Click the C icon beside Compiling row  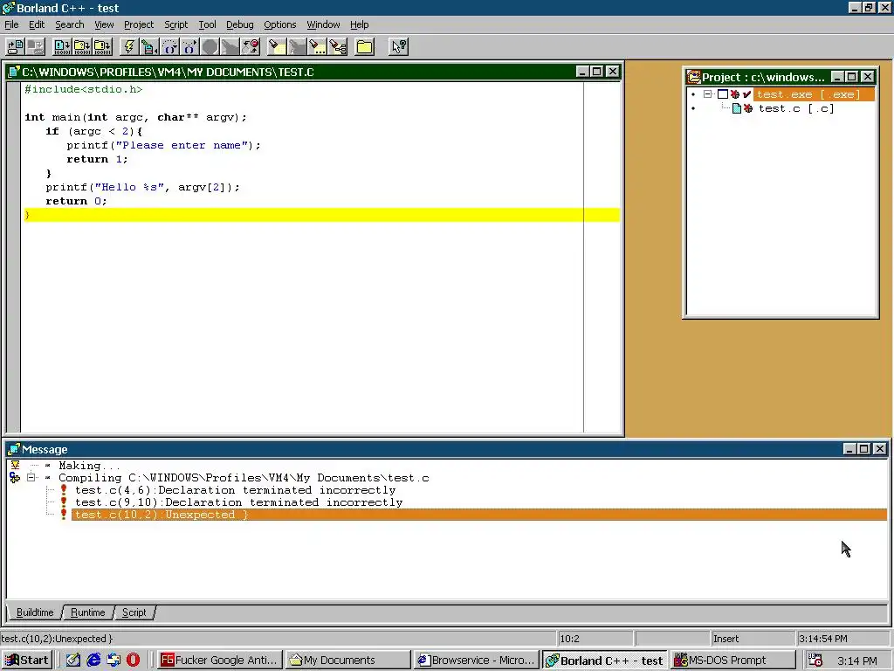pyautogui.click(x=15, y=478)
